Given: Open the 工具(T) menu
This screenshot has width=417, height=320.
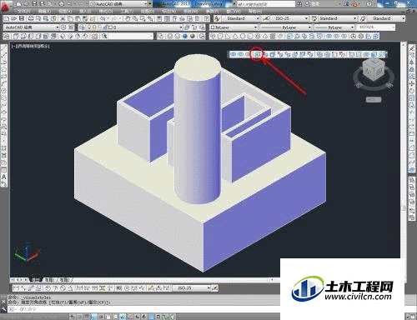Looking at the screenshot, I should (126, 12).
